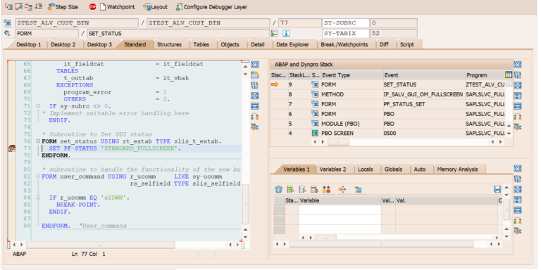Viewport: 541px width, 270px height.
Task: Click the blue information icon next to SET_STATUS
Action: [x=286, y=34]
